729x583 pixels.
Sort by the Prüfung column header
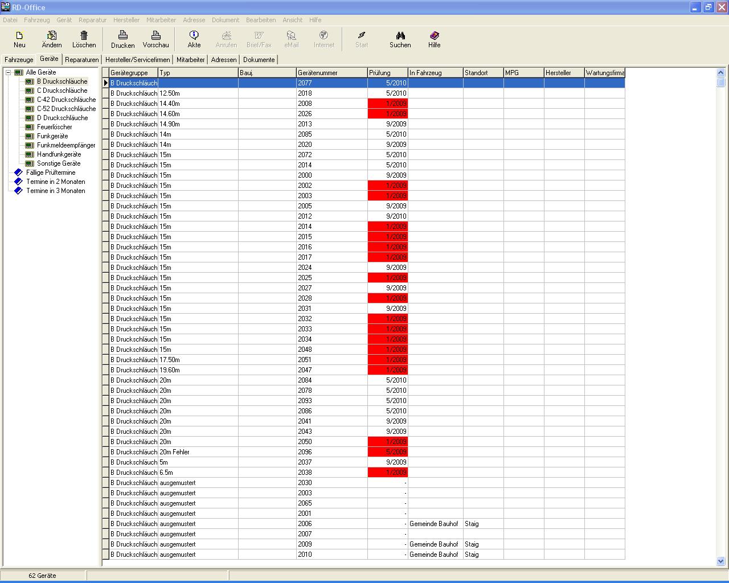coord(387,73)
